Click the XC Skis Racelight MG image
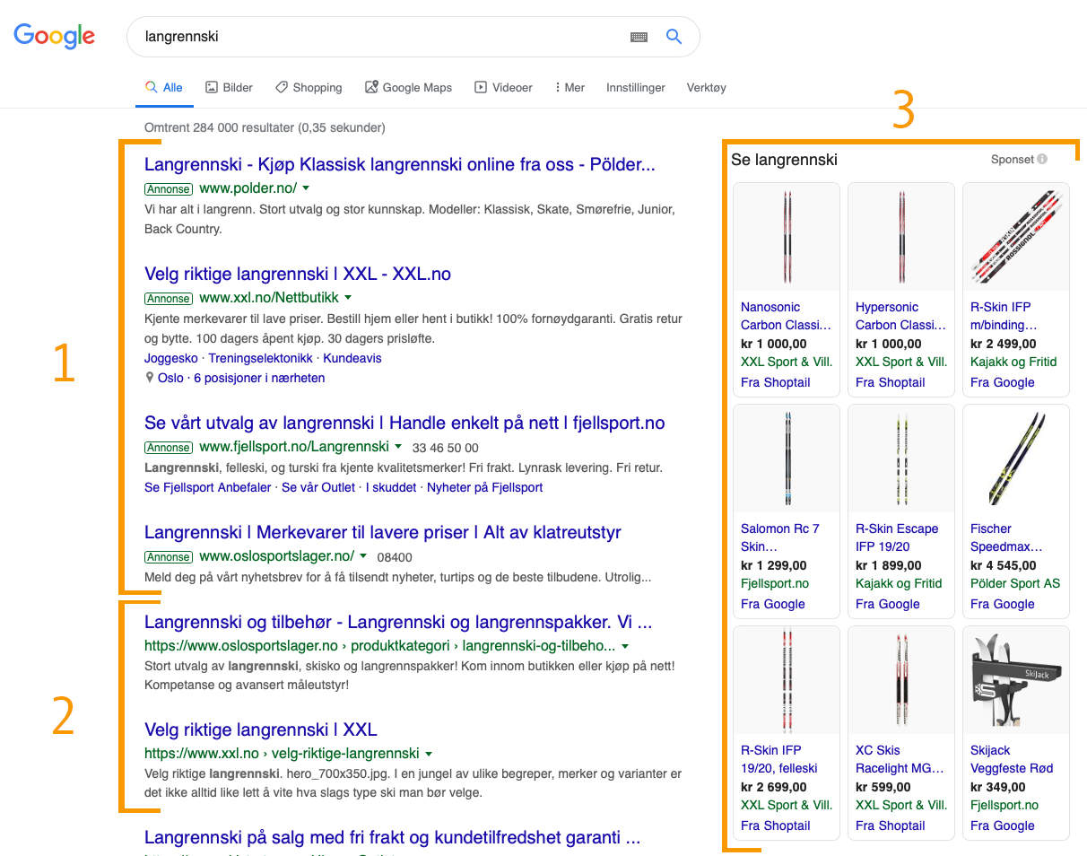The height and width of the screenshot is (856, 1087). pos(901,680)
